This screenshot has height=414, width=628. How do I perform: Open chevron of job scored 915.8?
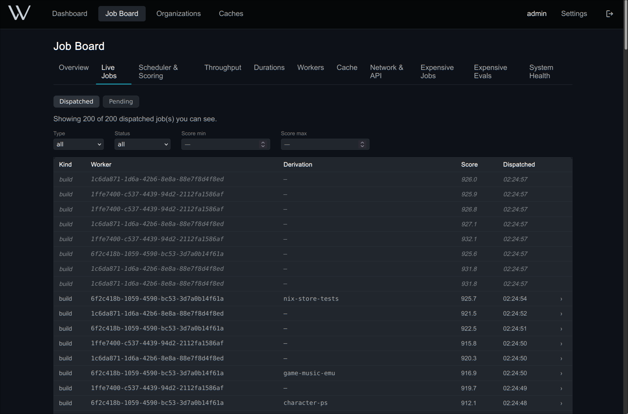pyautogui.click(x=561, y=344)
